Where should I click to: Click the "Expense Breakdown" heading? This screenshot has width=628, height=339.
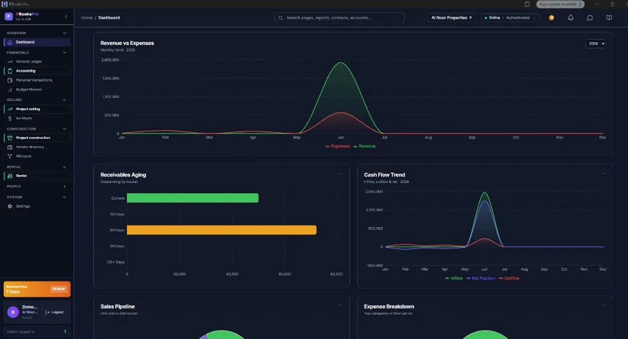pos(389,307)
